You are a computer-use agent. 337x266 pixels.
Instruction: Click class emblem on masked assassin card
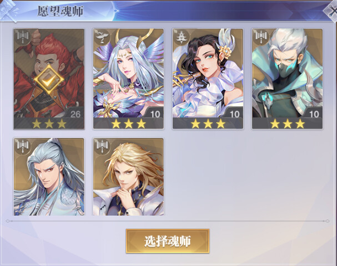261,37
